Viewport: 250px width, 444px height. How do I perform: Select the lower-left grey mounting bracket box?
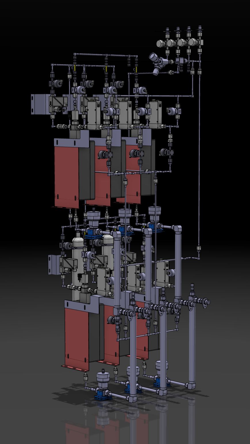coord(53,264)
